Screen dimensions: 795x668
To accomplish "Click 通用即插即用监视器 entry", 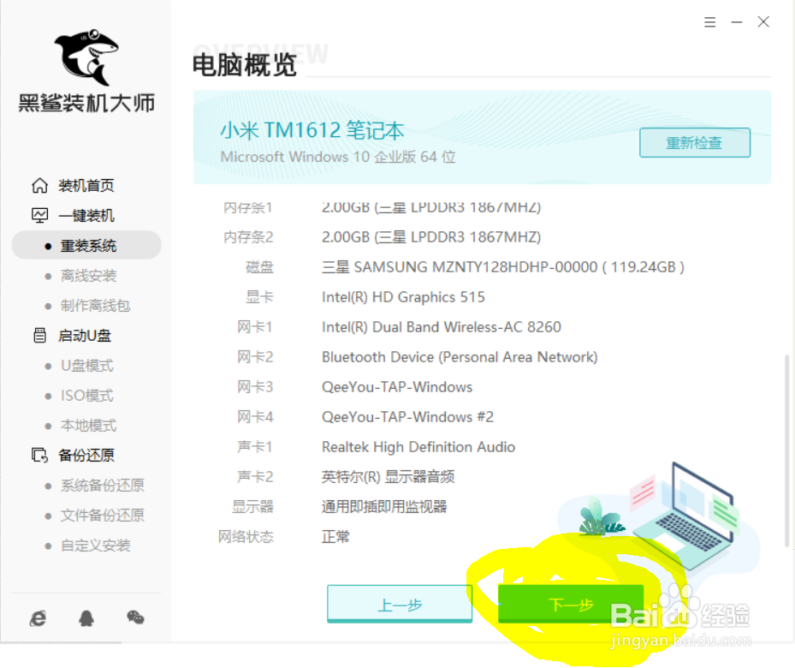I will (384, 506).
